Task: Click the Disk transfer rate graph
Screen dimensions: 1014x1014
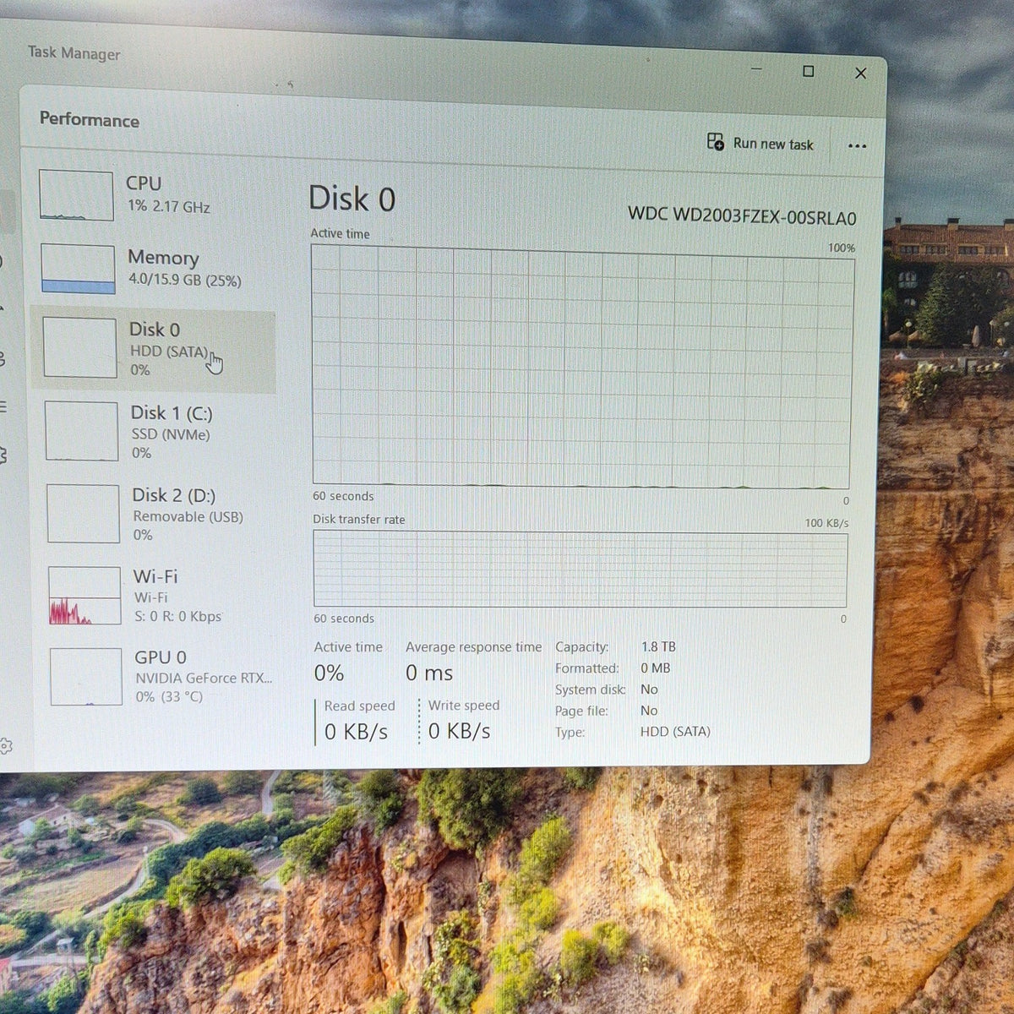Action: click(x=580, y=569)
